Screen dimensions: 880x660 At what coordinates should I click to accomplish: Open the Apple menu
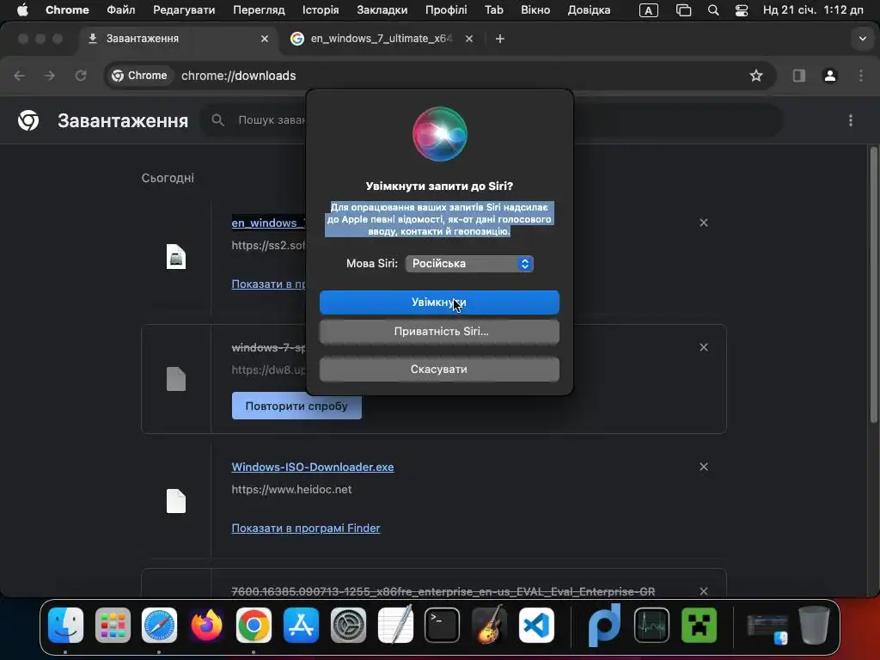[x=22, y=10]
